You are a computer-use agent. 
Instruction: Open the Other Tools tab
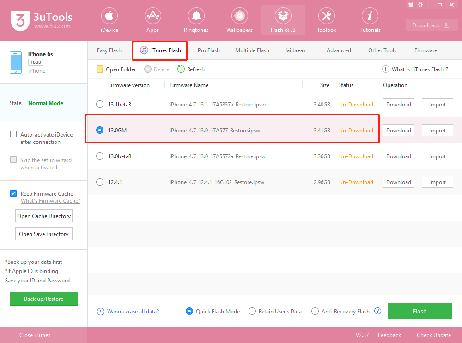pos(382,50)
